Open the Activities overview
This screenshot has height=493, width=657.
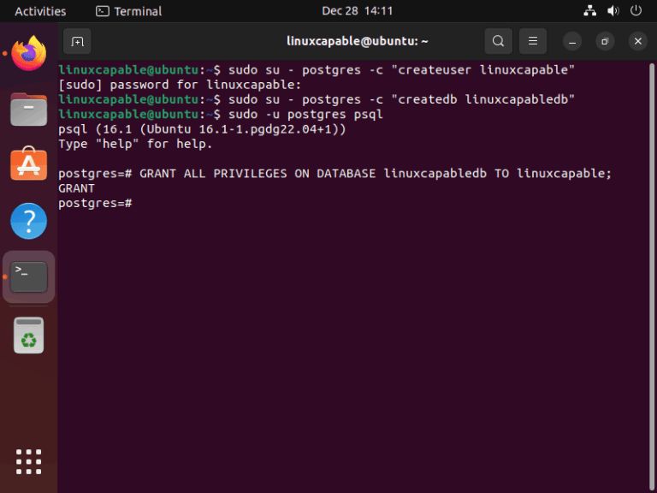click(40, 11)
